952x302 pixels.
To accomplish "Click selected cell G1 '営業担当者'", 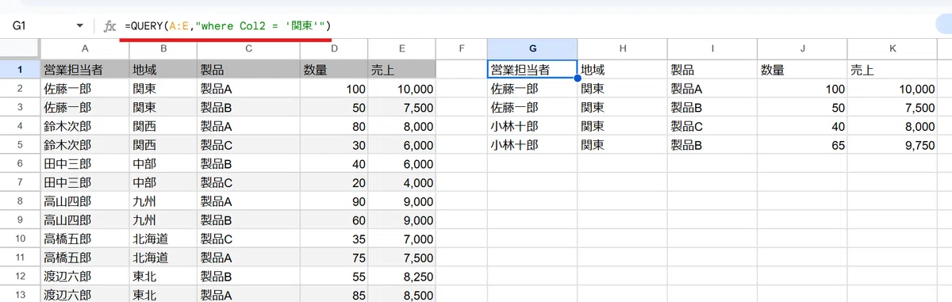I will (532, 69).
